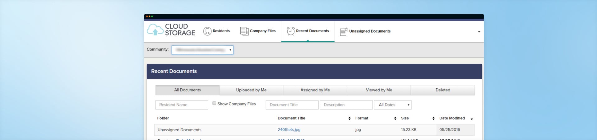
Task: Open the 2405tets.jpg document link
Action: pyautogui.click(x=289, y=130)
